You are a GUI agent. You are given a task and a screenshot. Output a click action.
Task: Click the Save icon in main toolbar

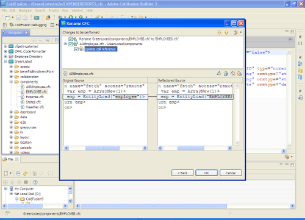[18, 18]
